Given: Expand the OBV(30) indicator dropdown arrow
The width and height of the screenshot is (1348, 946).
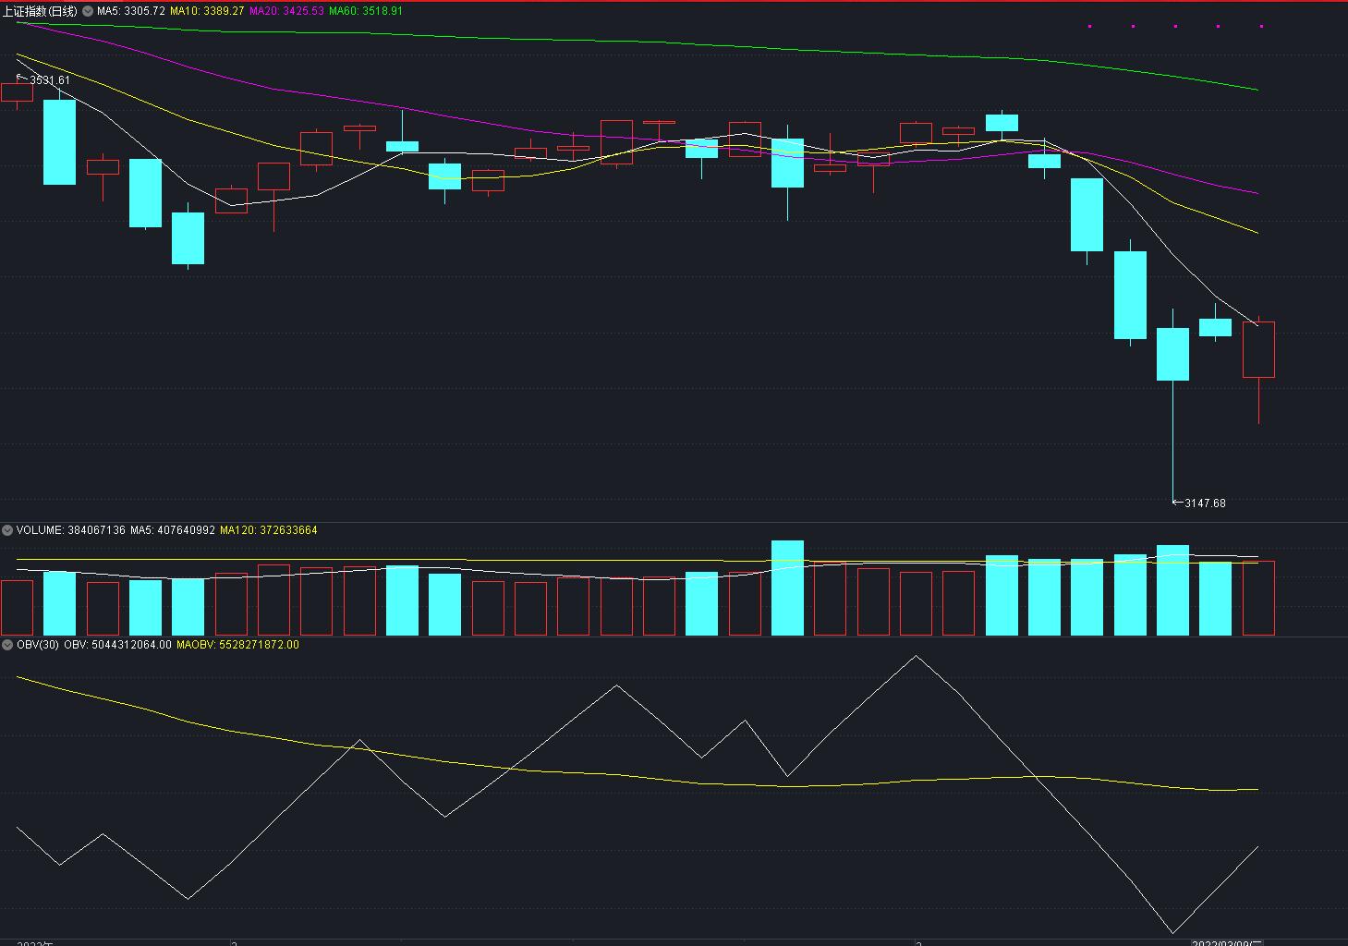Looking at the screenshot, I should (x=7, y=645).
